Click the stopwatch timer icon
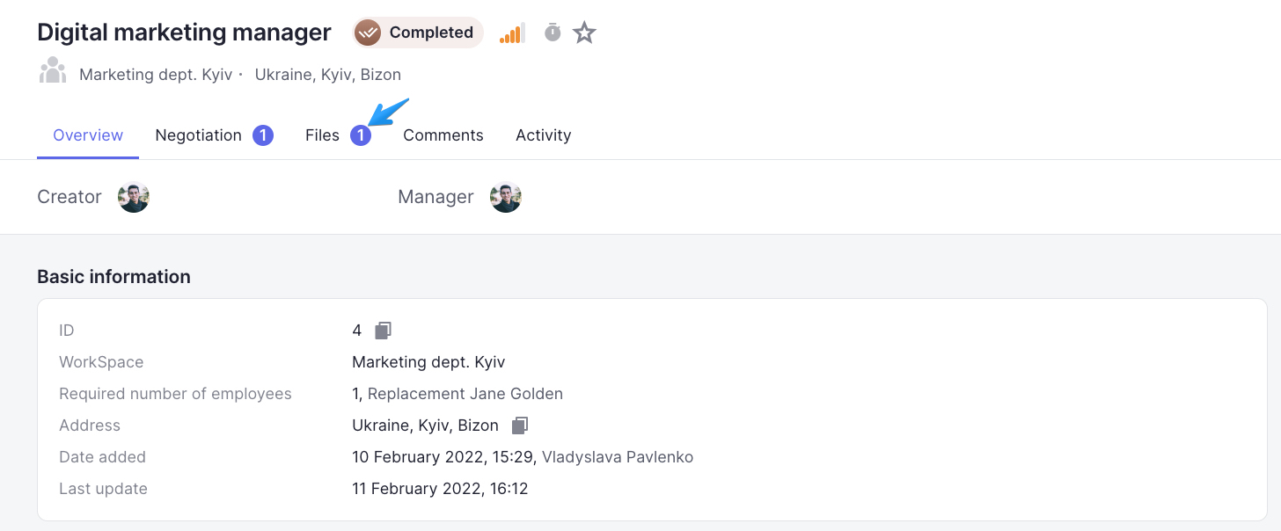 [552, 33]
